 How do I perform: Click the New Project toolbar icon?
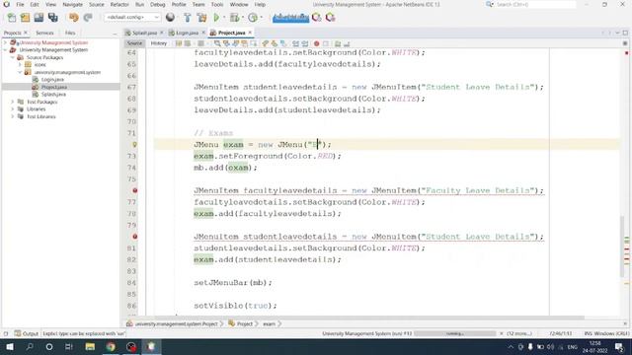tap(25, 18)
